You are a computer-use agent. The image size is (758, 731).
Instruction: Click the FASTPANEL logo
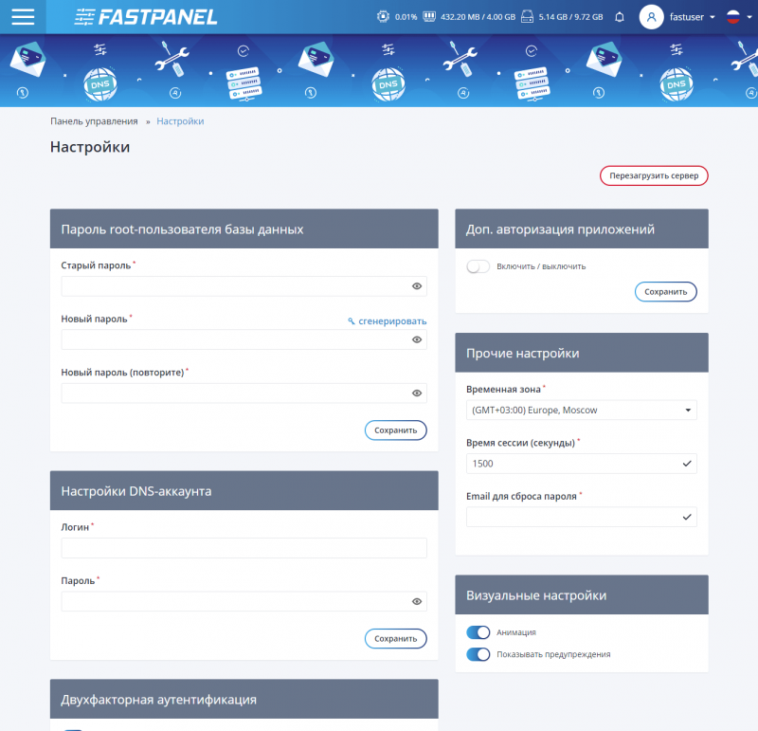[146, 17]
